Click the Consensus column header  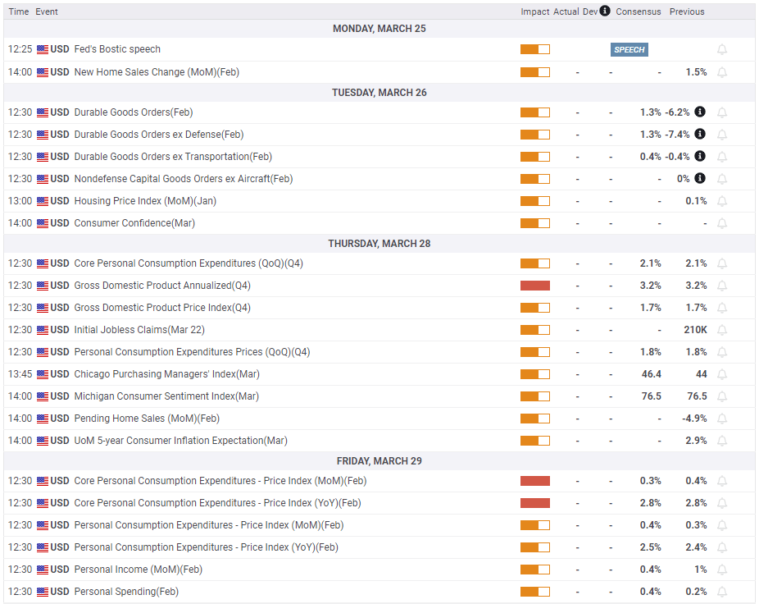pyautogui.click(x=638, y=11)
